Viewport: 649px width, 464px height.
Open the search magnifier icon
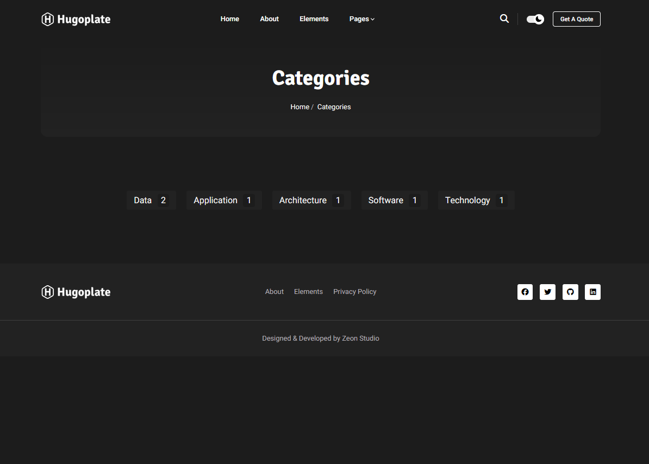(504, 19)
